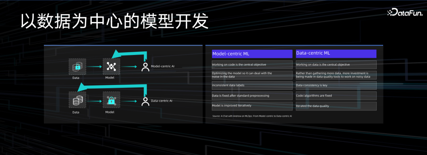The image size is (427, 155).
Task: Click 'Optimizing the model so it can deal' cell
Action: 252,75
